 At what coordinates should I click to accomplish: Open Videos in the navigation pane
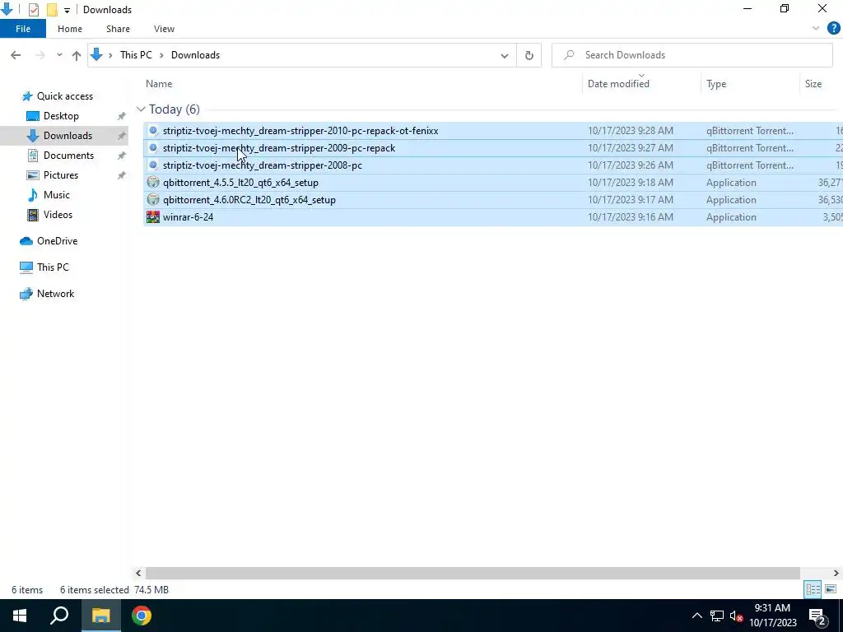(x=58, y=215)
